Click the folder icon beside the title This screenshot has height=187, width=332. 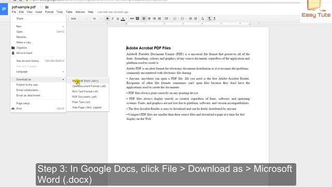tap(47, 7)
